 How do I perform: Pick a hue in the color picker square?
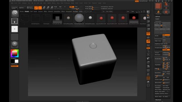[x=15, y=53]
